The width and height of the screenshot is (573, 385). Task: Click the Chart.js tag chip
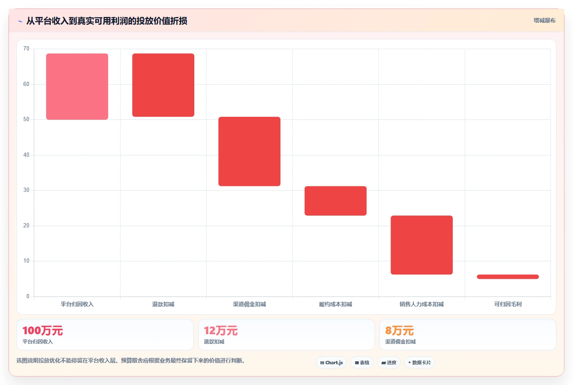click(331, 363)
